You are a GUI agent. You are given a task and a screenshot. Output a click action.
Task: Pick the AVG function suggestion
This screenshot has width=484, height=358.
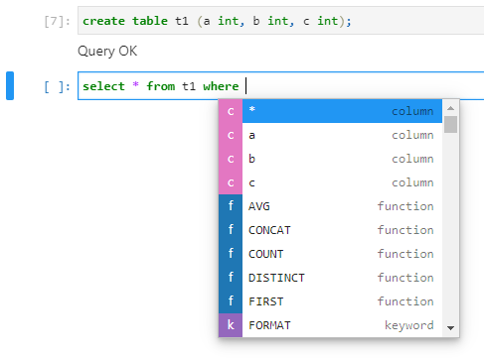(x=330, y=206)
